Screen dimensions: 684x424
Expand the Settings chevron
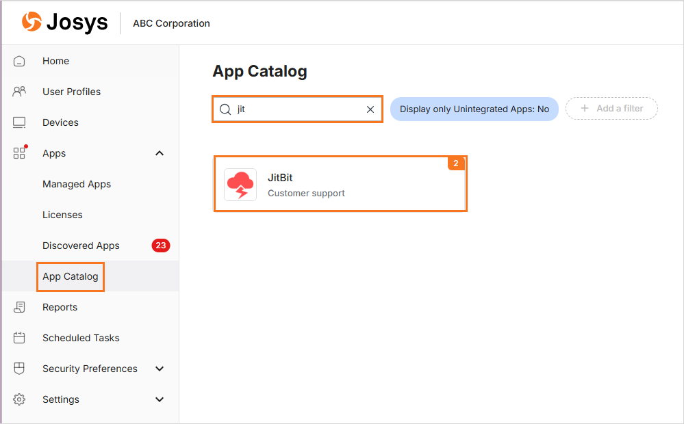(160, 399)
